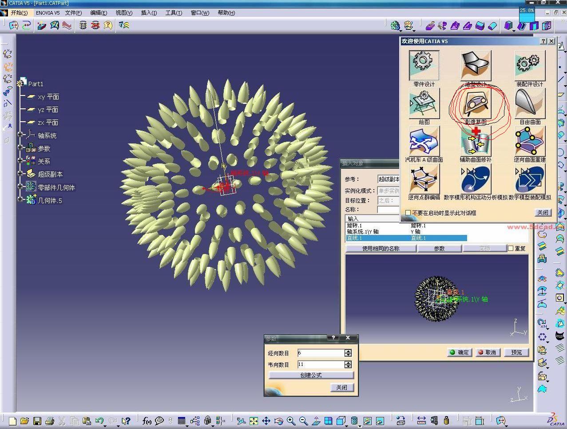Click the Pan view icon
The width and height of the screenshot is (567, 429).
[x=266, y=421]
